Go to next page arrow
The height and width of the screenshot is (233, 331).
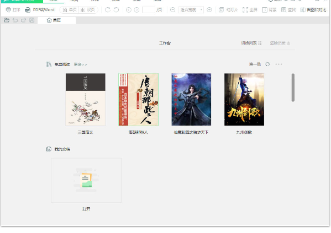coord(136,10)
